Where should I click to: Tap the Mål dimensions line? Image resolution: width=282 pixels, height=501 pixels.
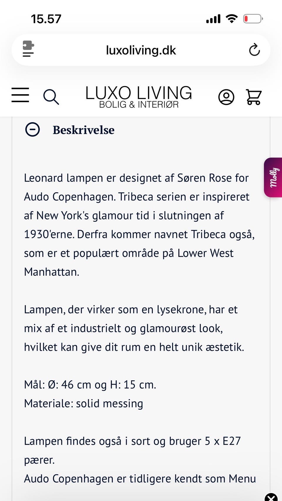click(x=90, y=385)
